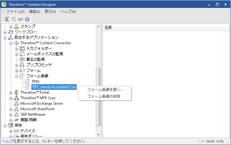The height and width of the screenshot is (145, 231).
Task: Expand the ワークフロー node
Action: point(5,32)
